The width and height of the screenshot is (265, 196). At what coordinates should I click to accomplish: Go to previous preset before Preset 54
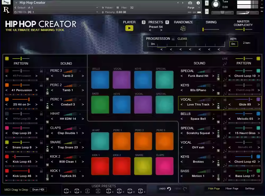tap(150, 30)
